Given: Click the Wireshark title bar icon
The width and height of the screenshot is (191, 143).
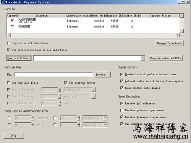Looking at the screenshot, I should (3, 2).
